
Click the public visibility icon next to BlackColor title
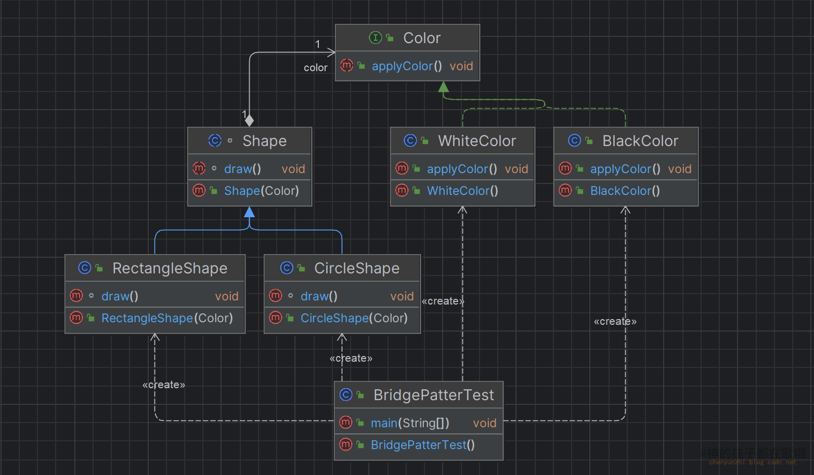tap(589, 141)
